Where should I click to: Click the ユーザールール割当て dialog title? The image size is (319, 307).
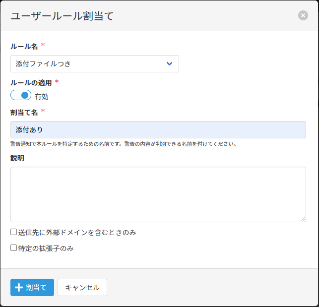(x=62, y=16)
